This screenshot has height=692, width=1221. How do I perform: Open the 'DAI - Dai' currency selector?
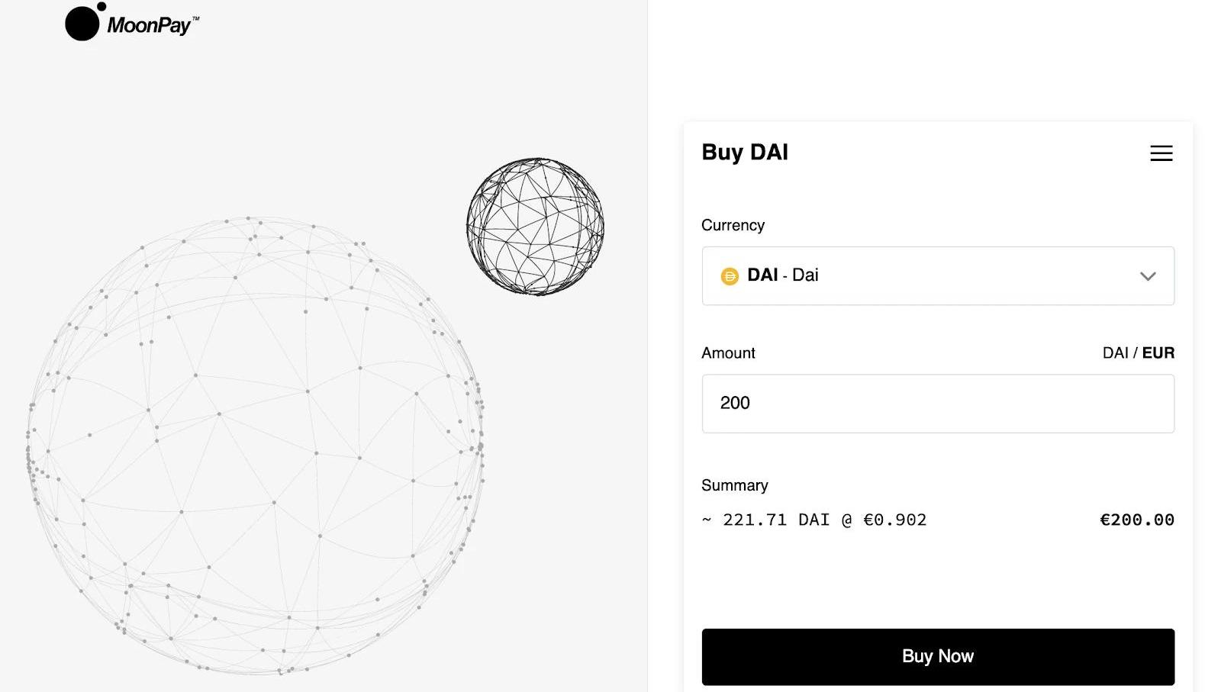(916, 276)
